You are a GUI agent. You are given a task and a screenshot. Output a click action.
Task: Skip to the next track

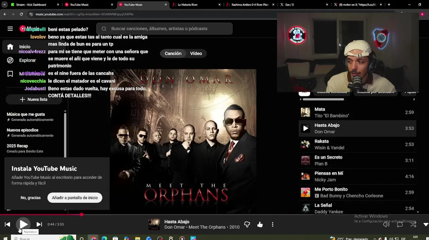point(39,224)
